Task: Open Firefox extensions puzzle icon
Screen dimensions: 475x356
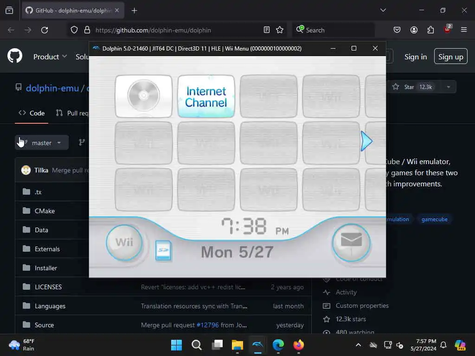Action: tap(430, 30)
